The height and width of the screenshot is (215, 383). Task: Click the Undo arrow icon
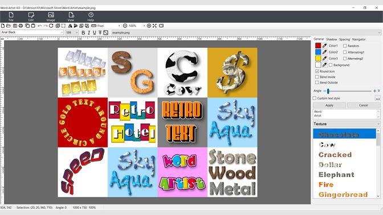pos(39,26)
